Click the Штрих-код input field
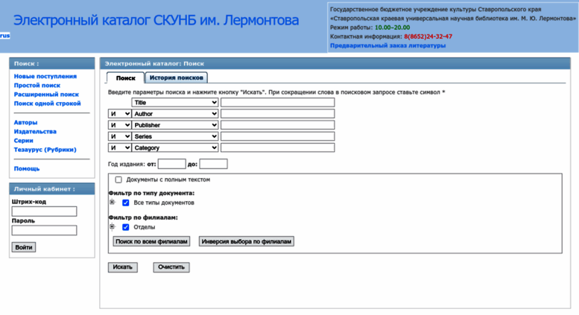 (44, 211)
